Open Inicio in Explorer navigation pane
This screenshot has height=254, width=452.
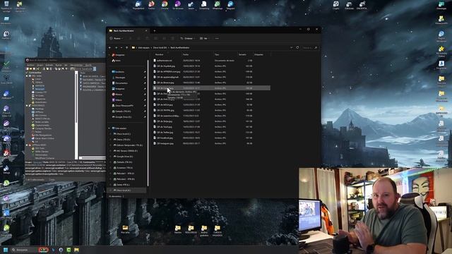click(116, 61)
